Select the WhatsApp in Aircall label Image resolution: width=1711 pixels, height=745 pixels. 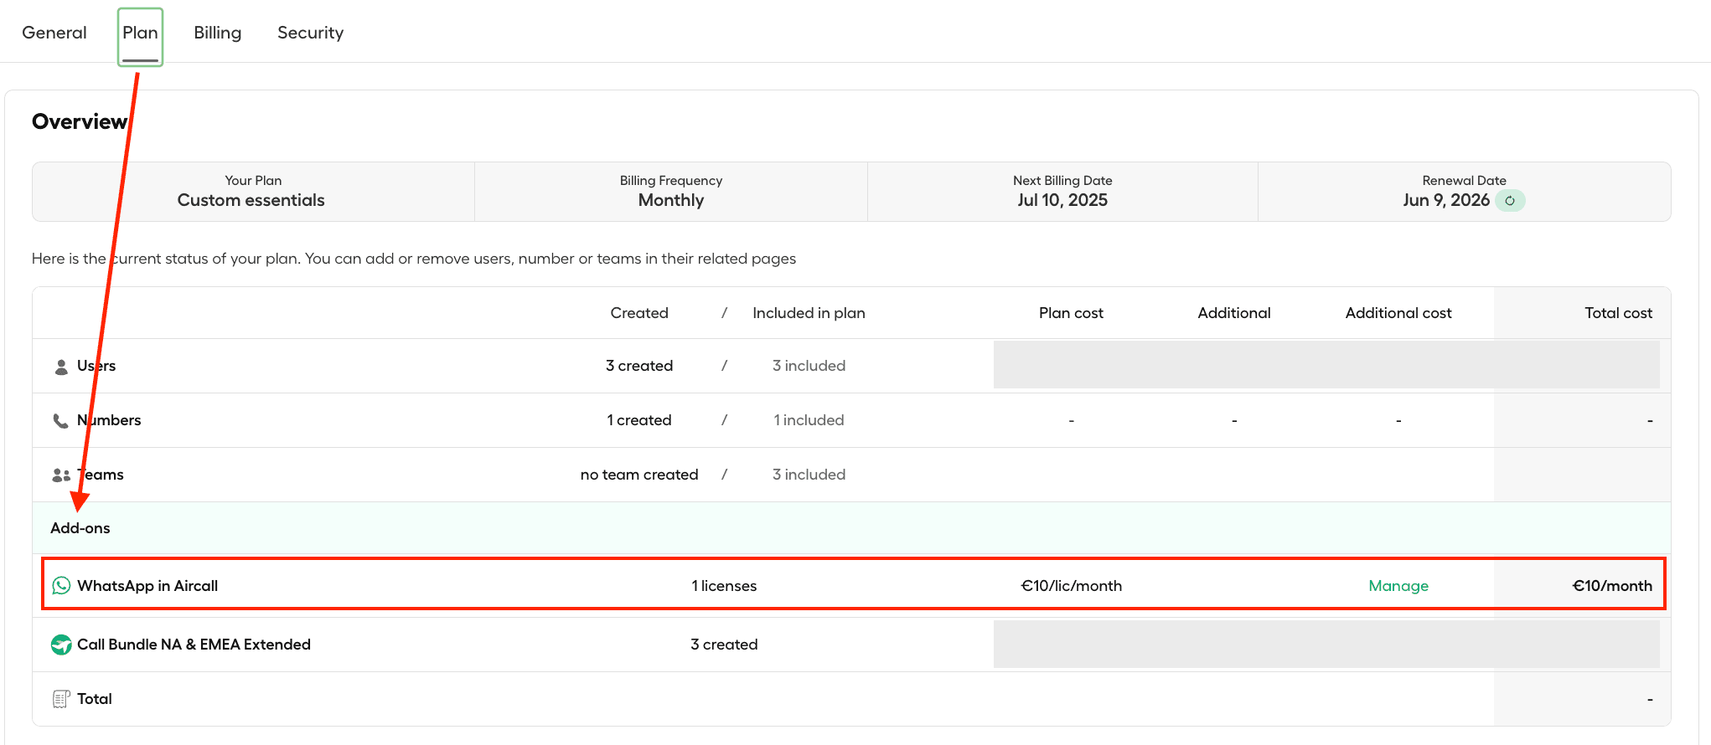click(x=147, y=586)
